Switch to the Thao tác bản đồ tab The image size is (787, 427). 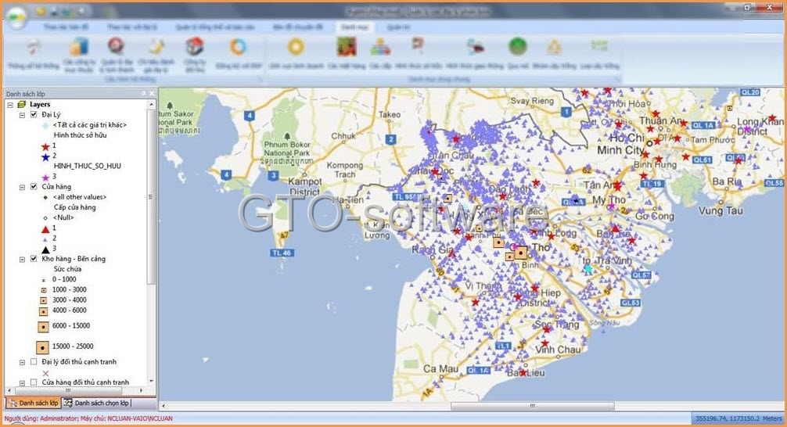[66, 27]
